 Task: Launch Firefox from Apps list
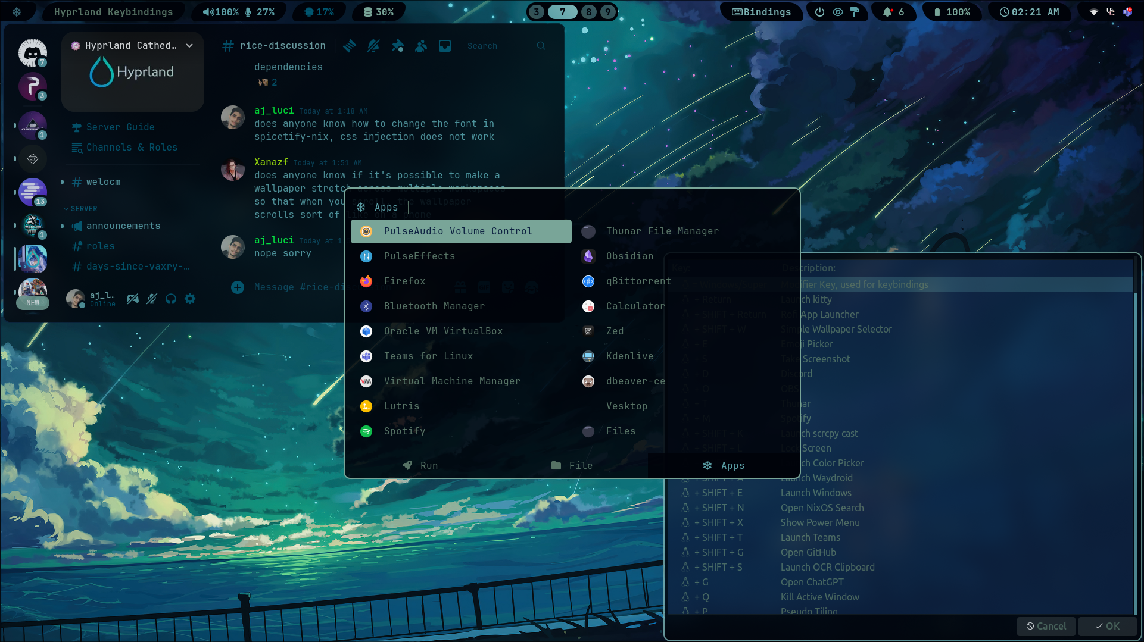click(x=461, y=281)
